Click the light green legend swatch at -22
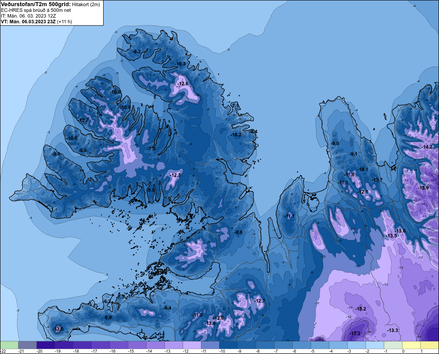The height and width of the screenshot is (354, 439). click(x=9, y=345)
